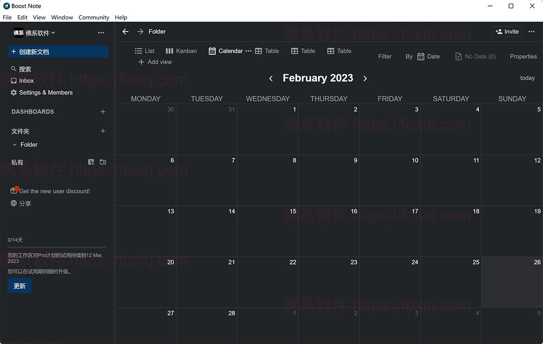Image resolution: width=543 pixels, height=344 pixels.
Task: Click the new folder icon beside 私有
Action: 103,161
